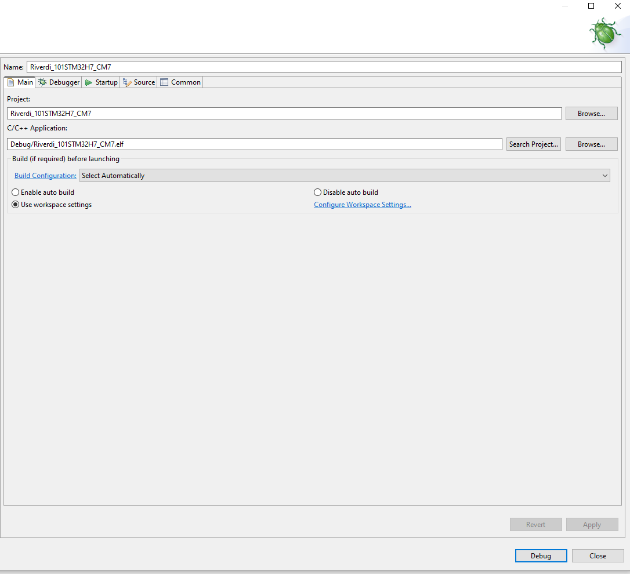Focus the C/C++ Application path field
Viewport: 630px width, 574px height.
click(255, 144)
